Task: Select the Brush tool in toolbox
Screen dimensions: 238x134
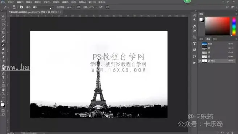Action: pyautogui.click(x=3, y=45)
